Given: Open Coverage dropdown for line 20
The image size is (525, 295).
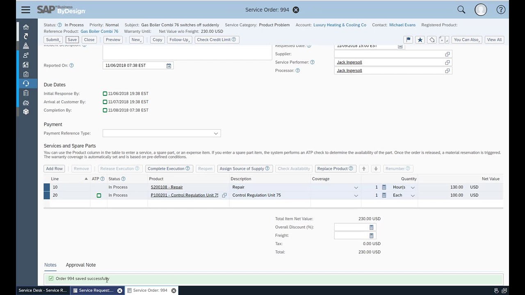Looking at the screenshot, I should tap(356, 195).
